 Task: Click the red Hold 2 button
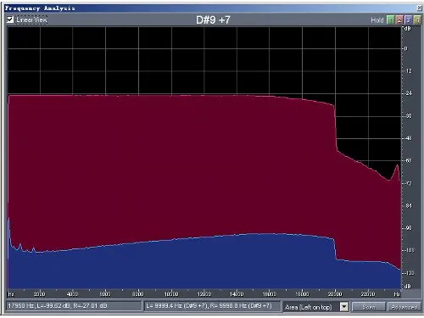pyautogui.click(x=399, y=20)
